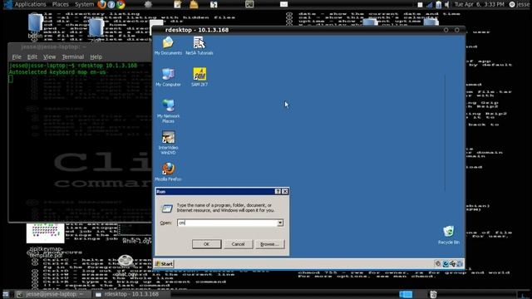Launch Firefox from the top panel
This screenshot has width=532, height=299.
pos(101,4)
